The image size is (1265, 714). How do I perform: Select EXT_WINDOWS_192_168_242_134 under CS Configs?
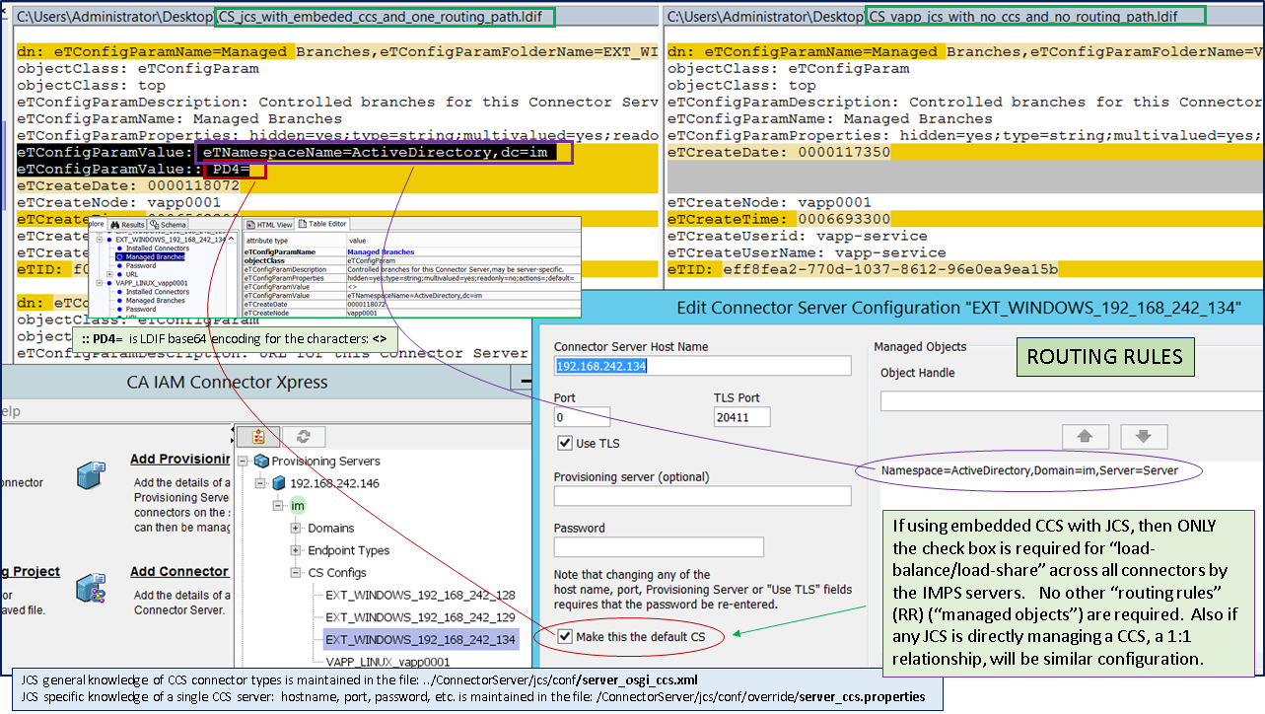pyautogui.click(x=421, y=639)
